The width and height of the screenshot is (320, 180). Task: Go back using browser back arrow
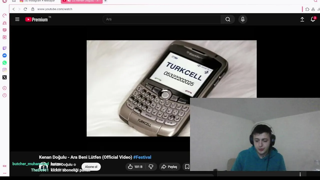[14, 9]
